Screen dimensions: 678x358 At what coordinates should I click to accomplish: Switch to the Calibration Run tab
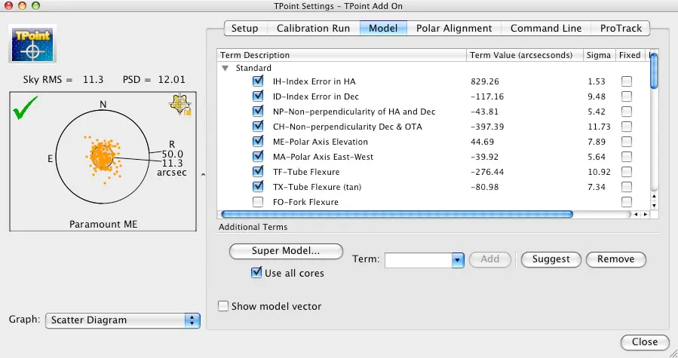(313, 28)
